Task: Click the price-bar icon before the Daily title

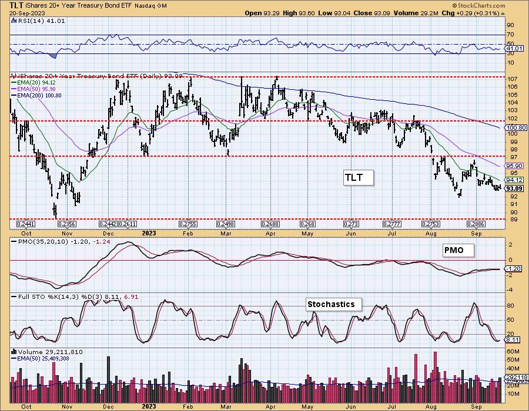Action: pyautogui.click(x=12, y=76)
